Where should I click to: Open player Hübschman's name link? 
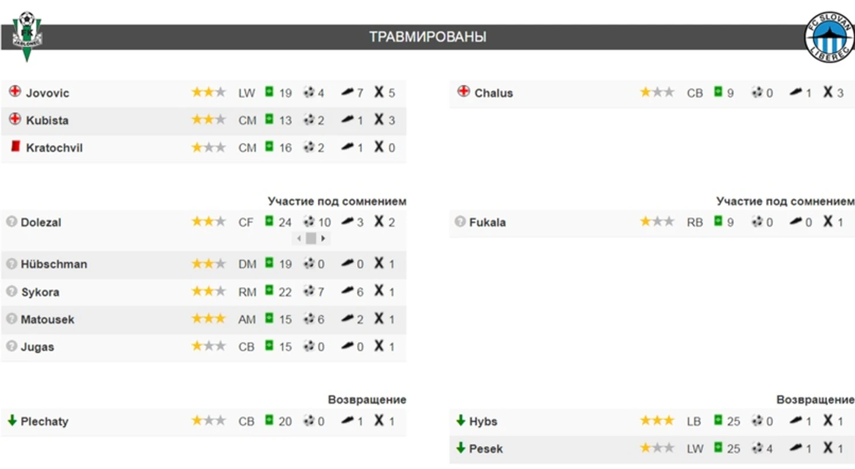[x=54, y=264]
